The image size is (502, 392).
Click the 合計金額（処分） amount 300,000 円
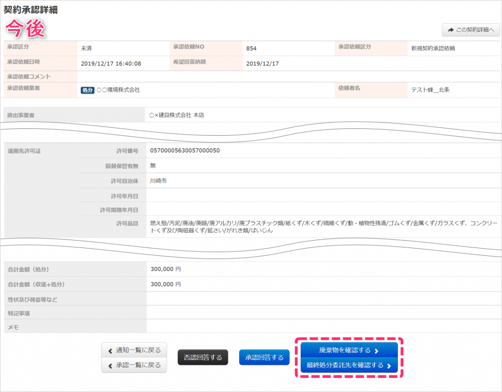[166, 269]
